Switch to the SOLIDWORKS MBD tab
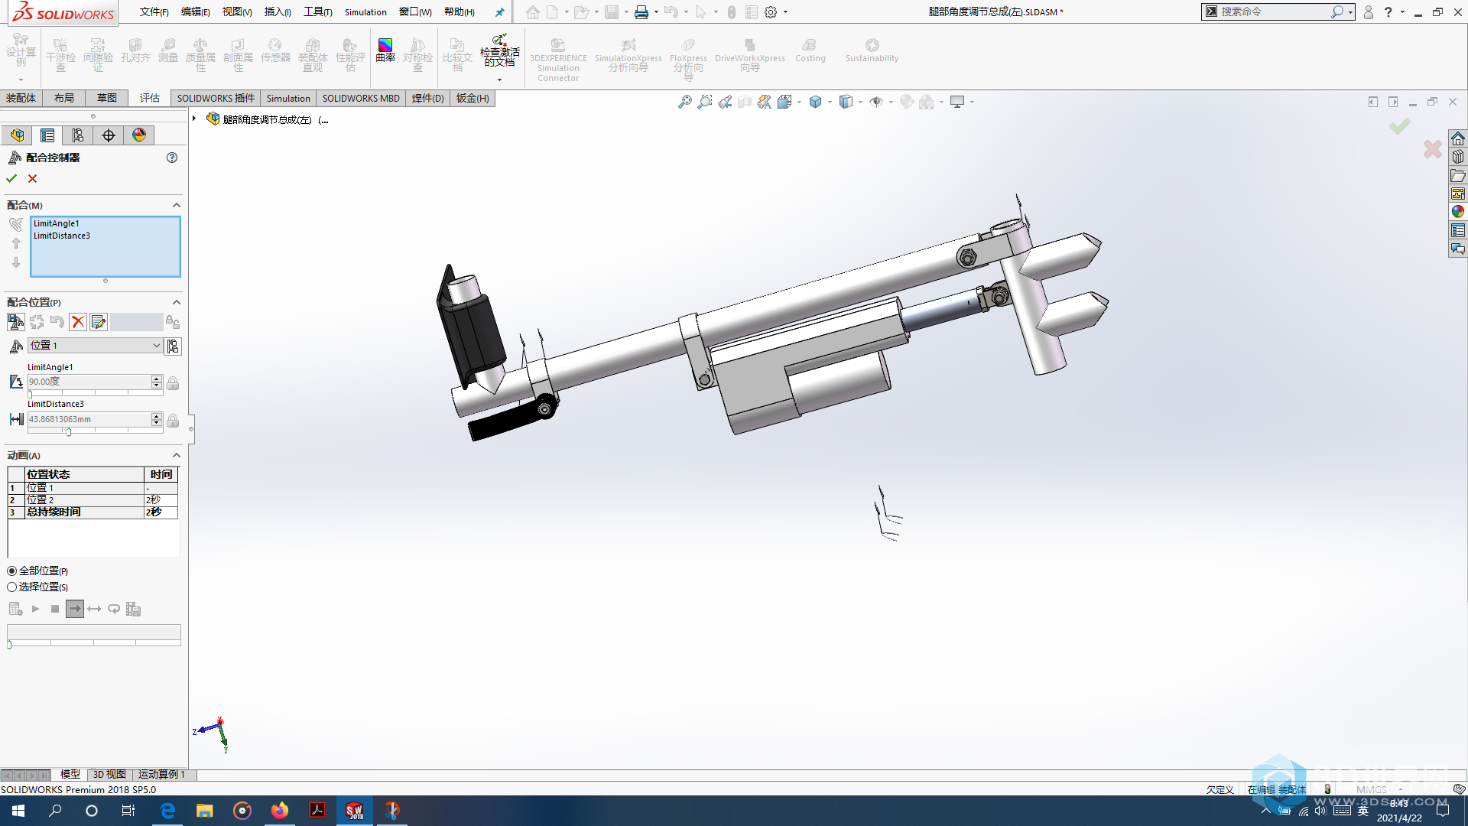This screenshot has width=1468, height=826. 361,98
